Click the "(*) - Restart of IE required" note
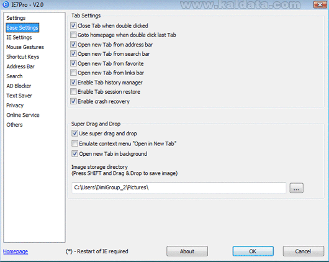Image resolution: width=329 pixels, height=262 pixels. click(97, 251)
